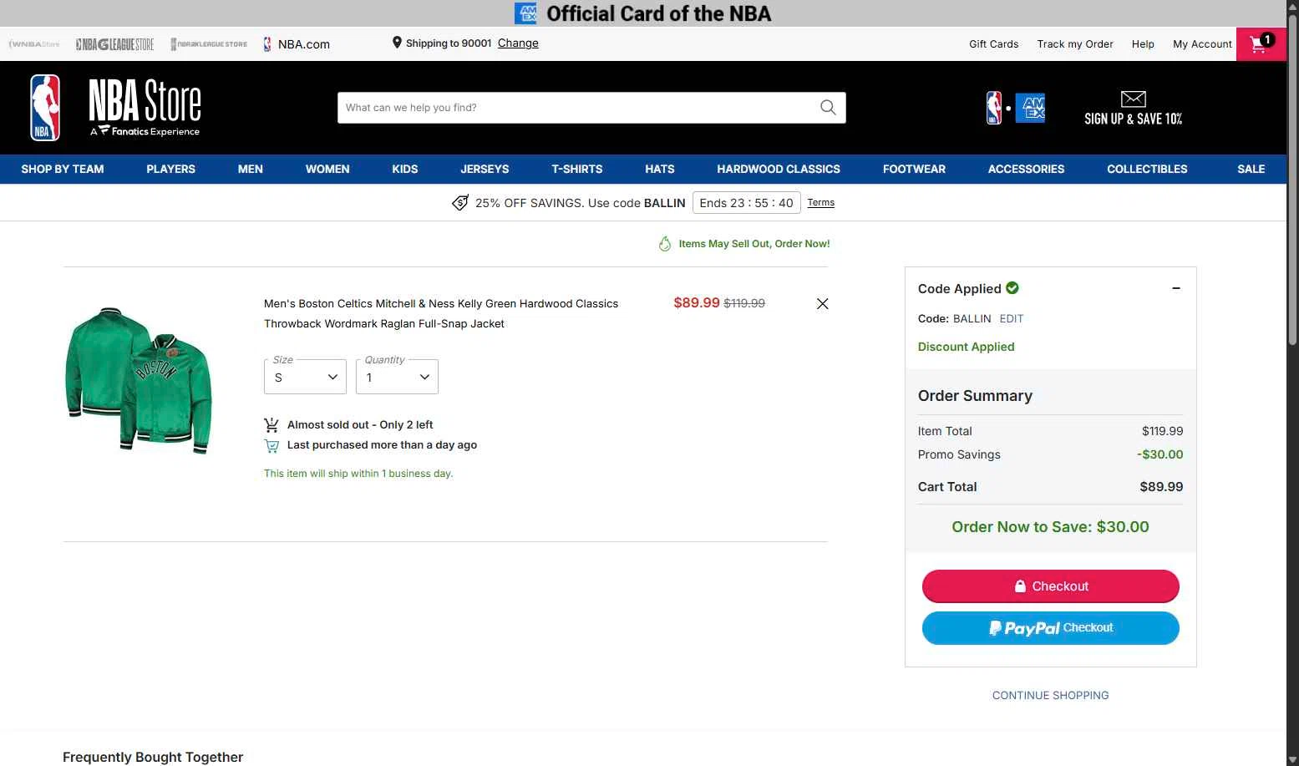Viewport: 1299px width, 766px height.
Task: Open the Celtics jacket product title
Action: click(x=441, y=314)
